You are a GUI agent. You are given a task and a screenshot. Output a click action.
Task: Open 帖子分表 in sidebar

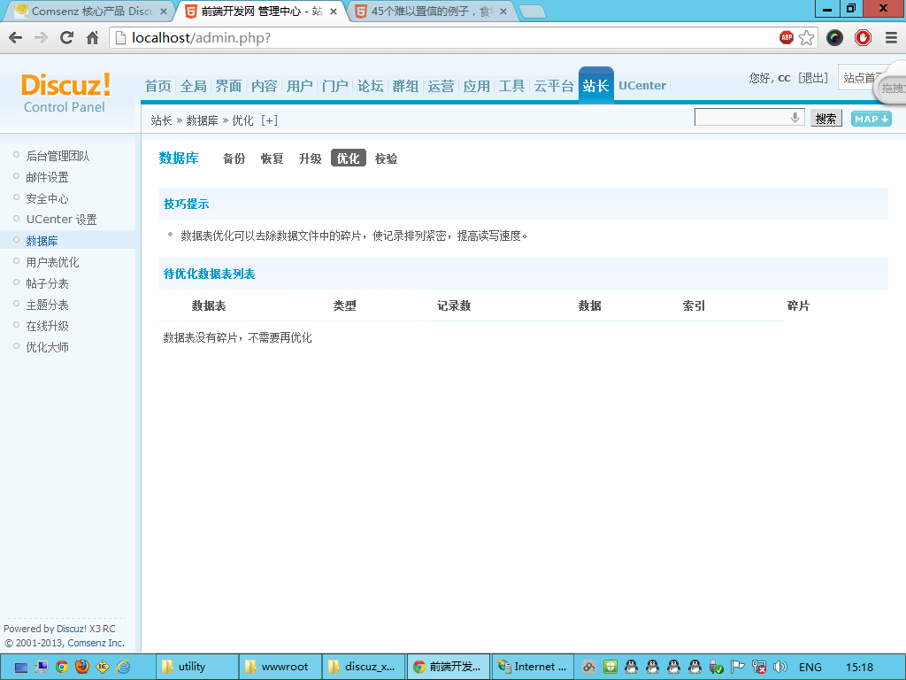[48, 283]
